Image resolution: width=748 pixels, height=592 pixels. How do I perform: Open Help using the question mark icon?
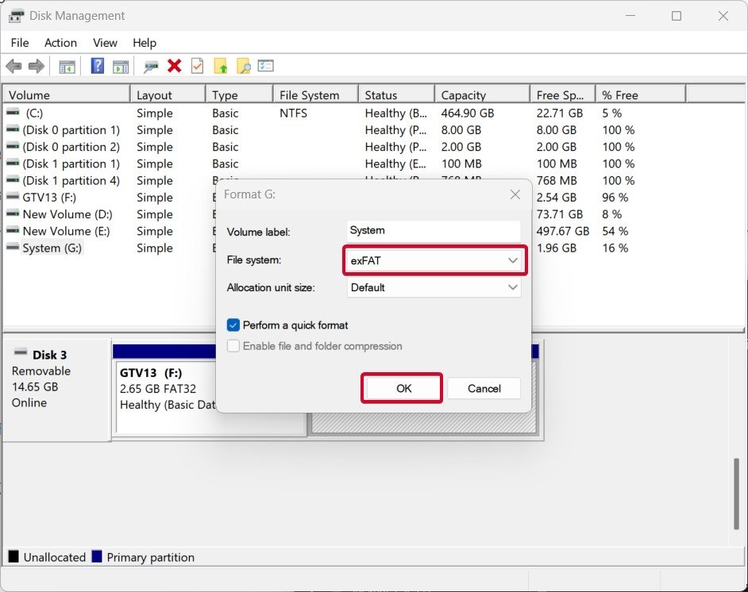coord(96,66)
